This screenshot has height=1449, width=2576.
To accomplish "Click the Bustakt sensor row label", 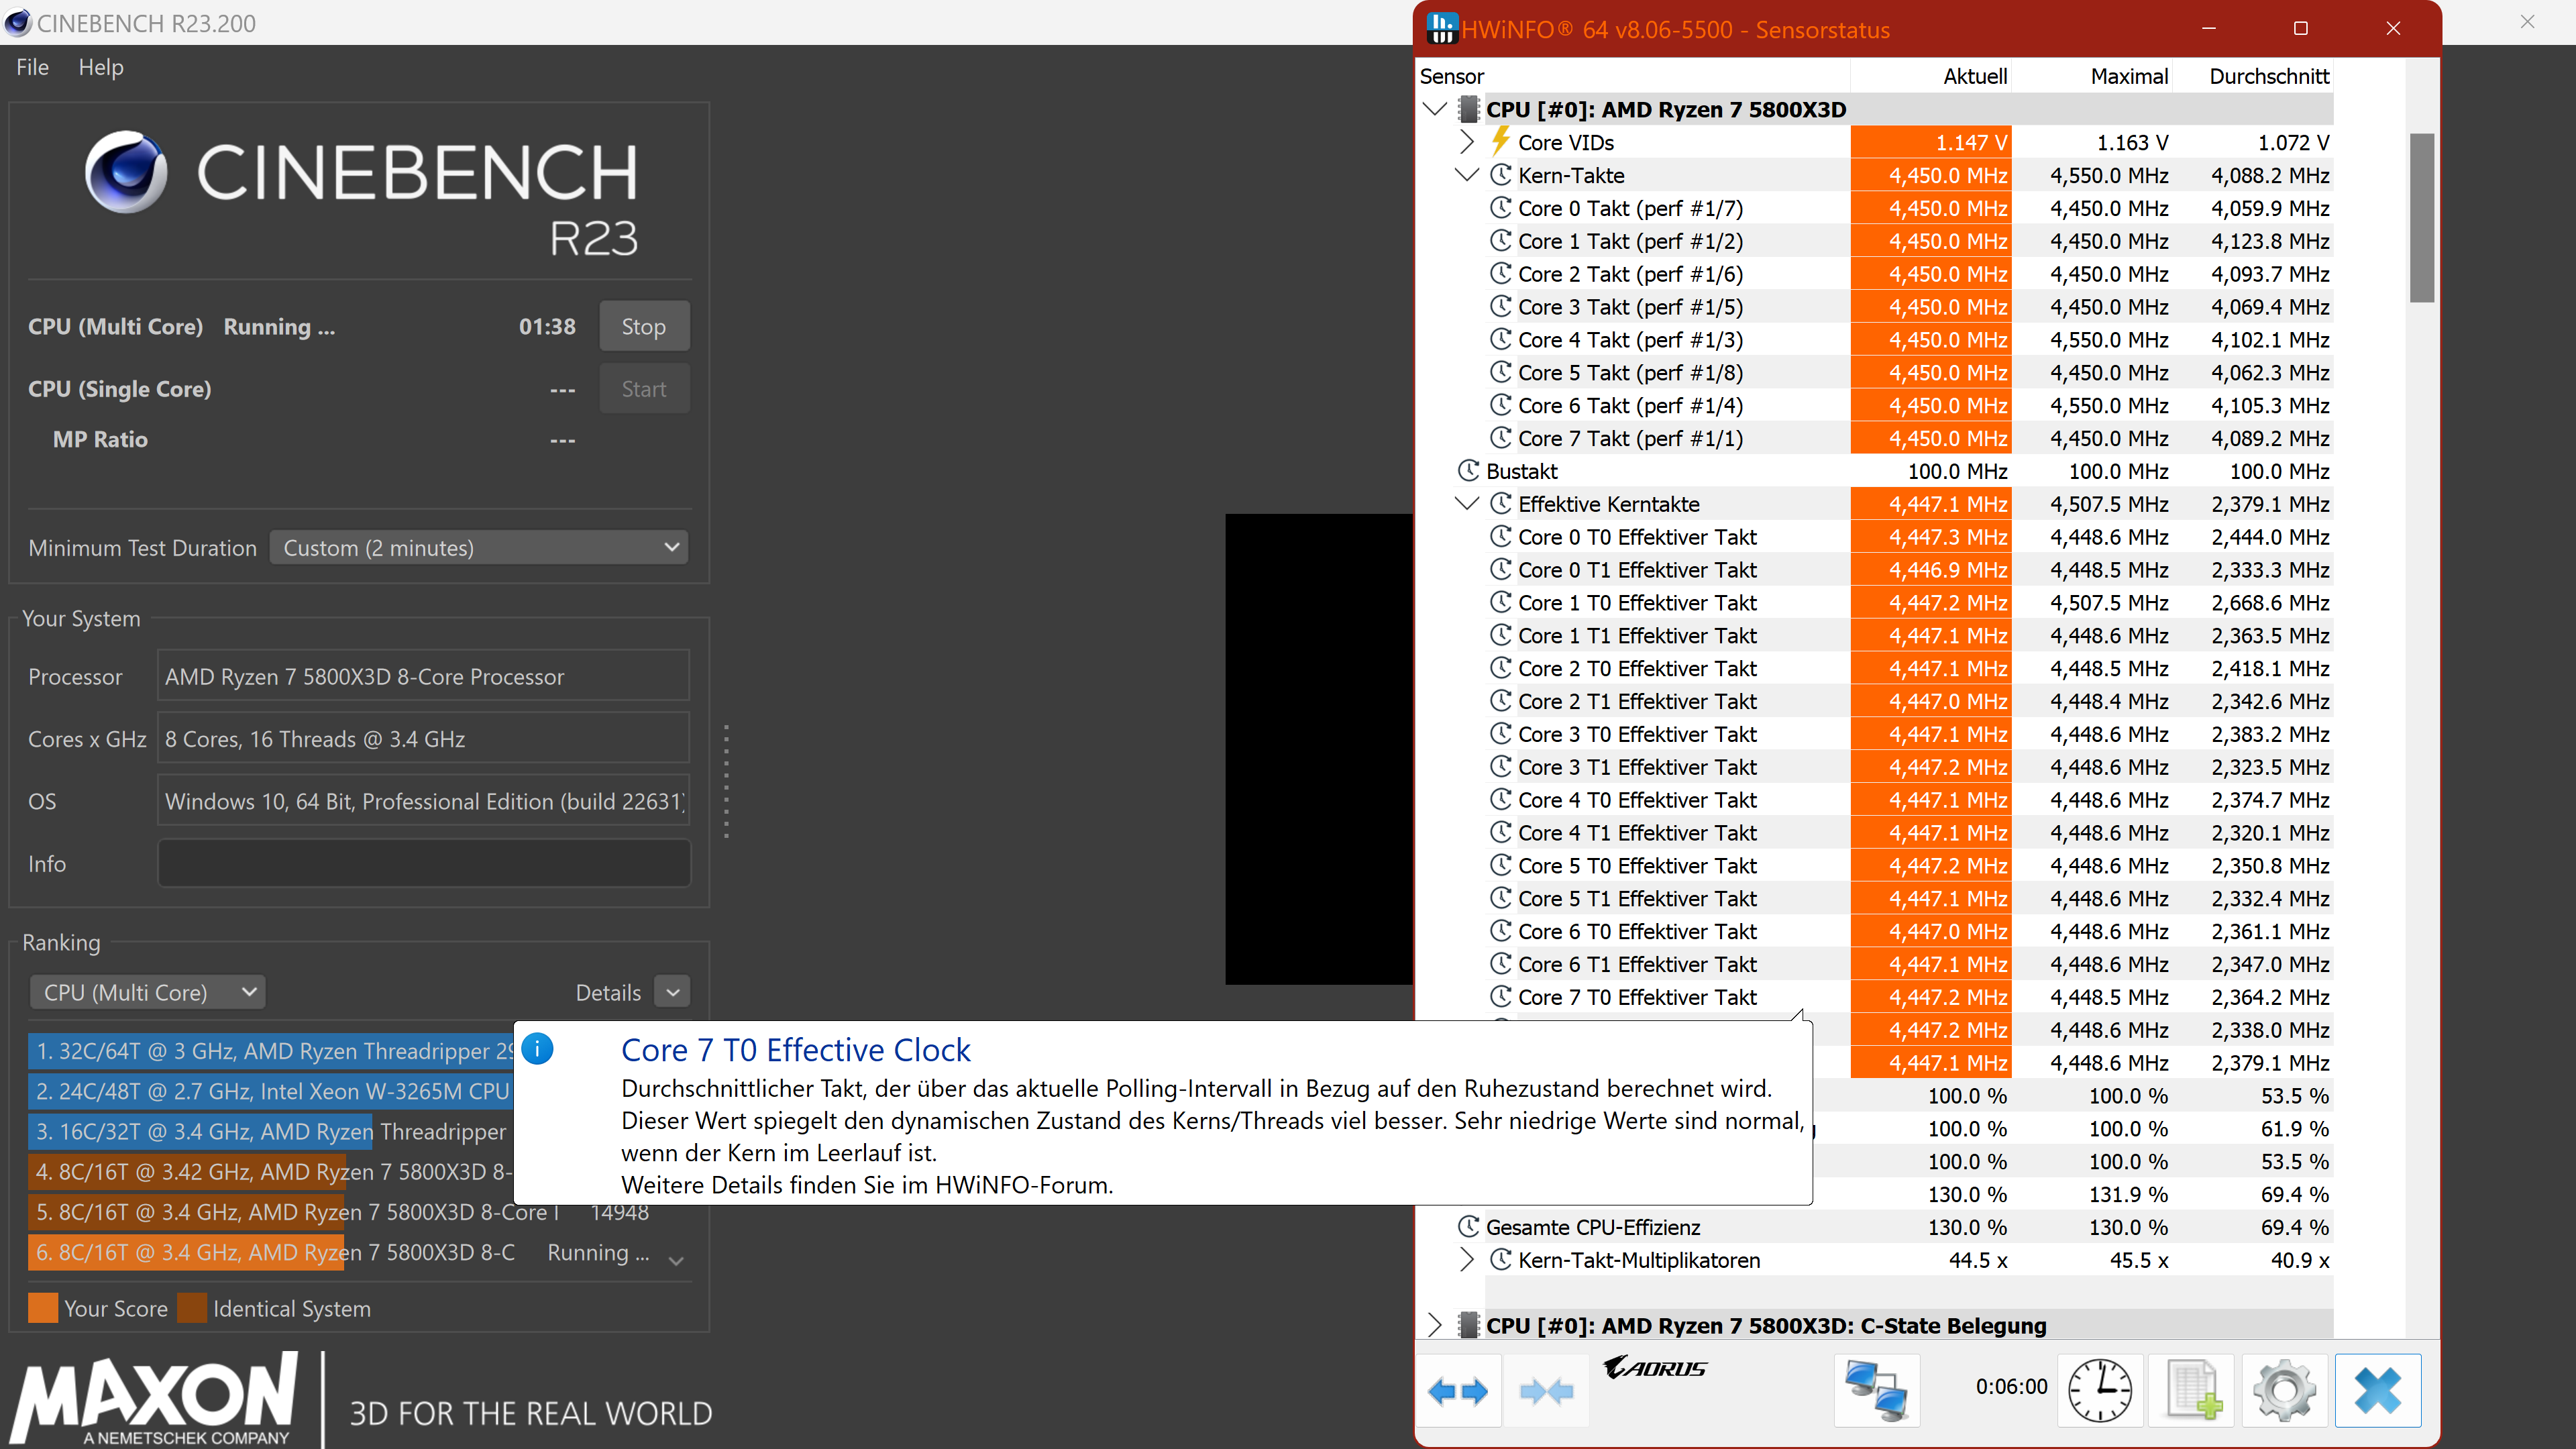I will pos(1521,471).
